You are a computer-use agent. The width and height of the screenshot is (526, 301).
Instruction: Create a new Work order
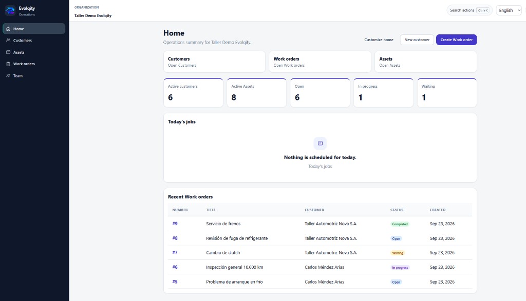coord(456,39)
